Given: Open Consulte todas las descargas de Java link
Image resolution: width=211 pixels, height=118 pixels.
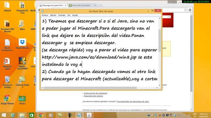Looking at the screenshot, I should coord(133,102).
